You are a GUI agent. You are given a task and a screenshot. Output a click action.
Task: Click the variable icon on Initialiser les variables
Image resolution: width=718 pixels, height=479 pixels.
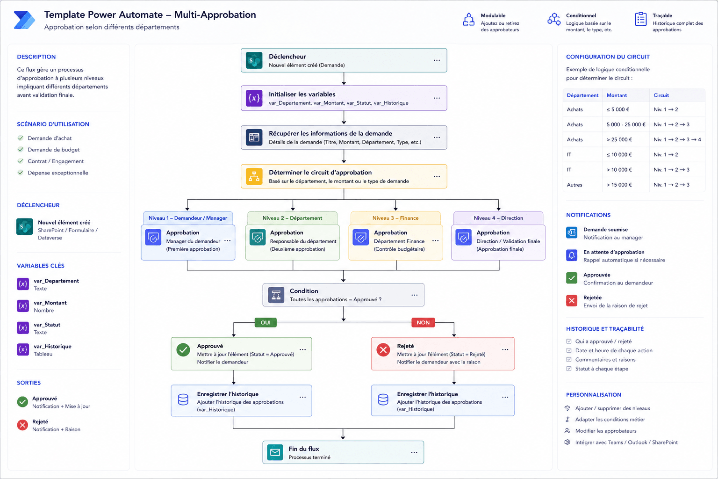(254, 98)
